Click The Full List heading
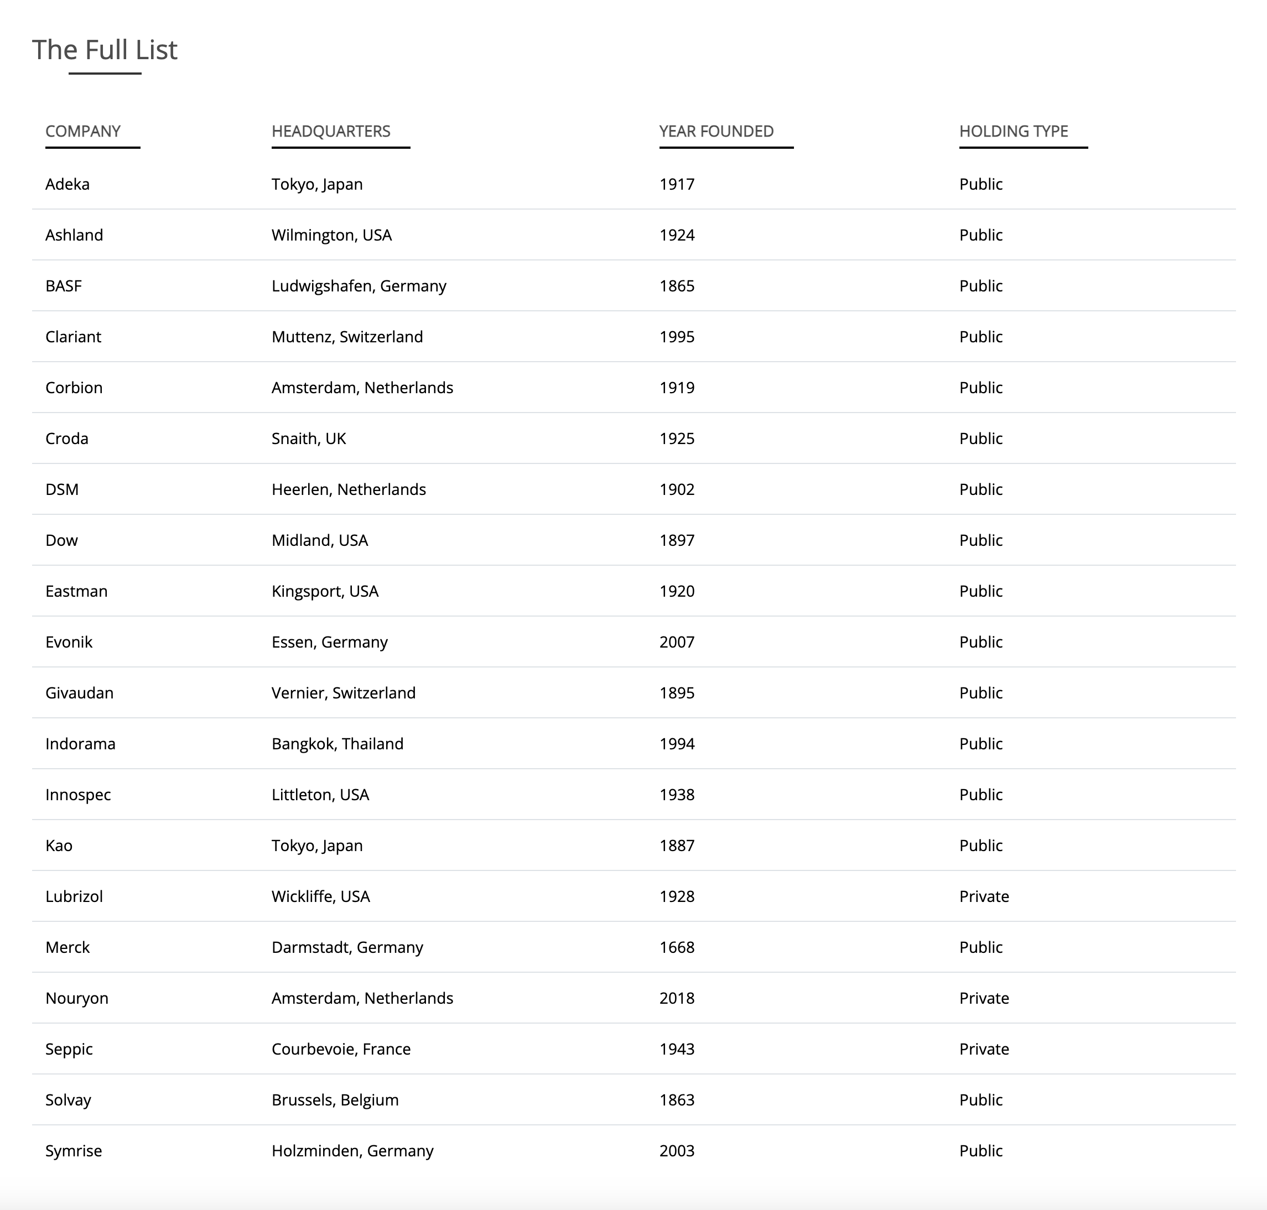1267x1210 pixels. point(105,50)
